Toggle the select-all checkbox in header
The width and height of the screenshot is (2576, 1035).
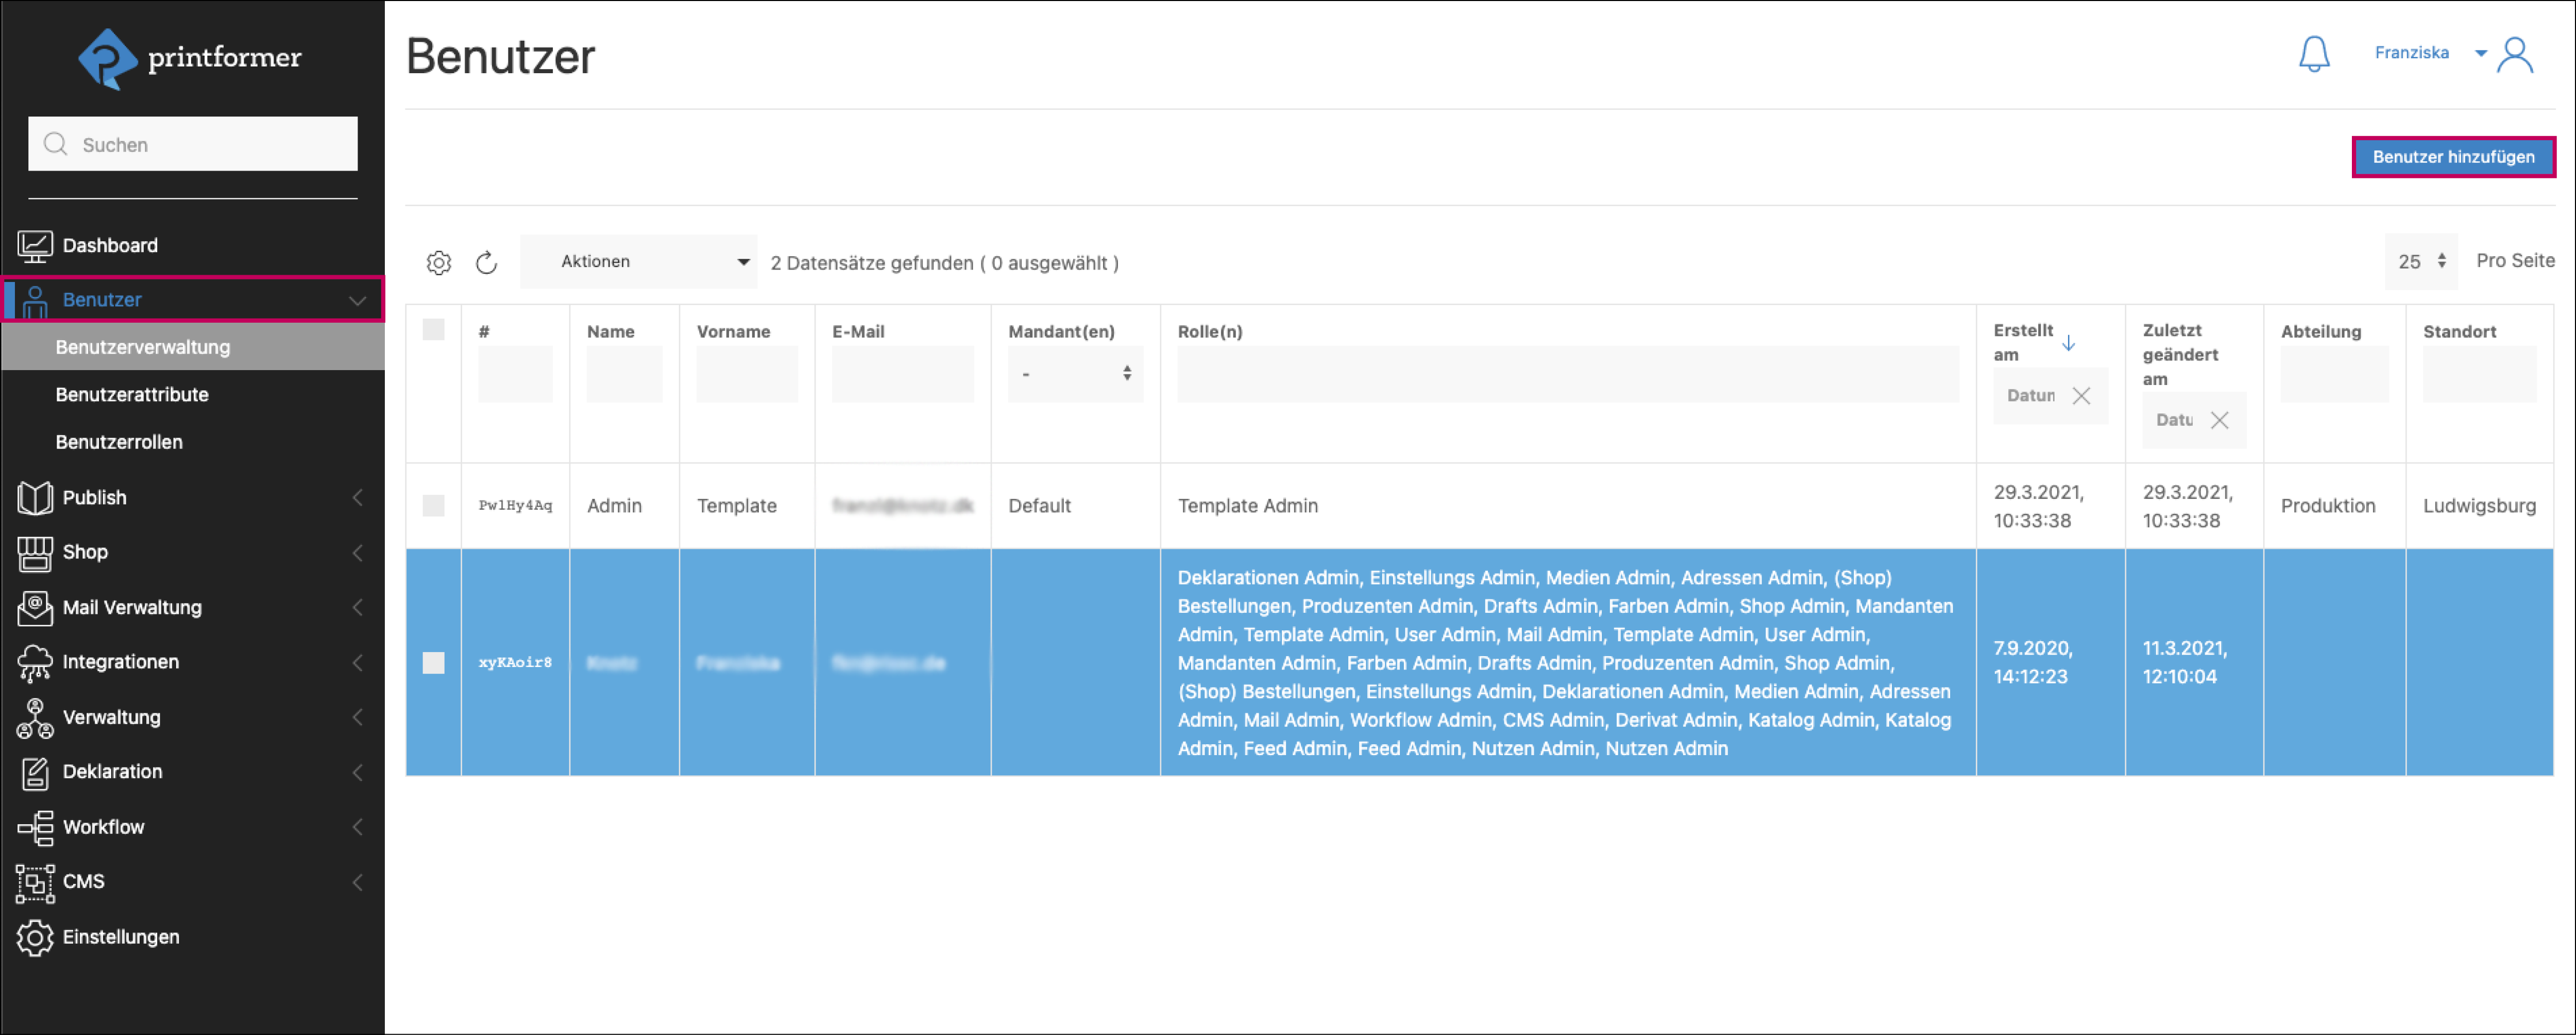[433, 330]
